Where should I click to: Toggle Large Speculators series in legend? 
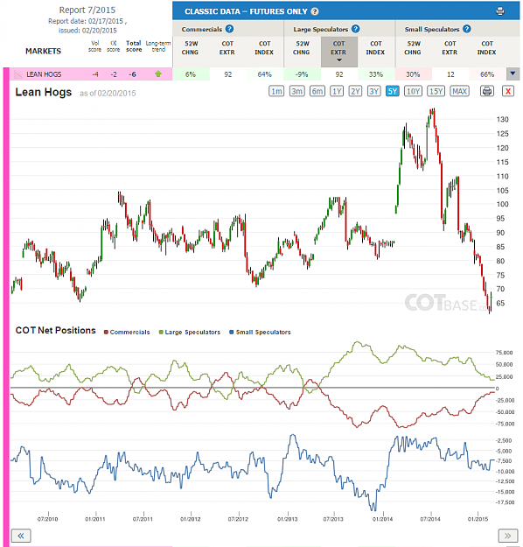click(x=190, y=332)
